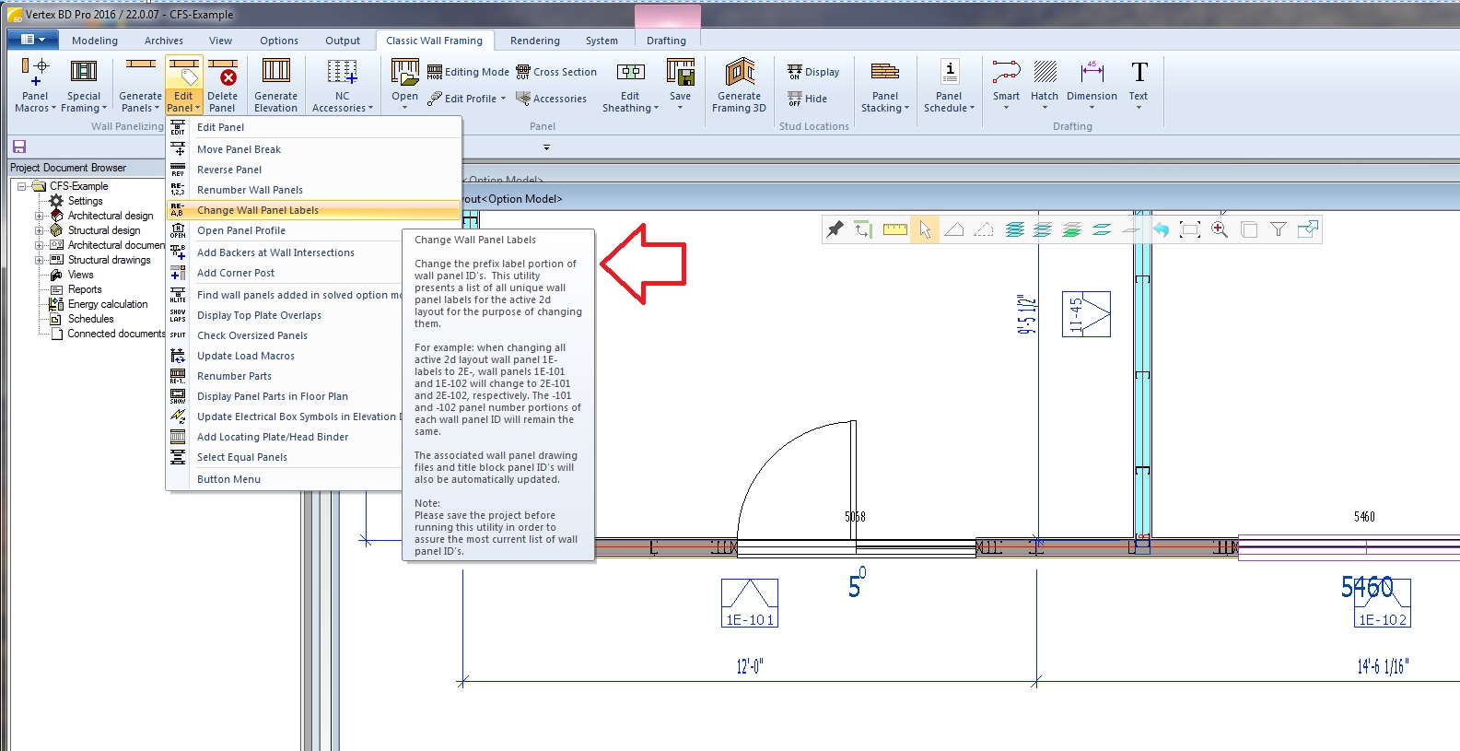Click the Cross Section tool
This screenshot has height=751, width=1460.
tap(556, 72)
